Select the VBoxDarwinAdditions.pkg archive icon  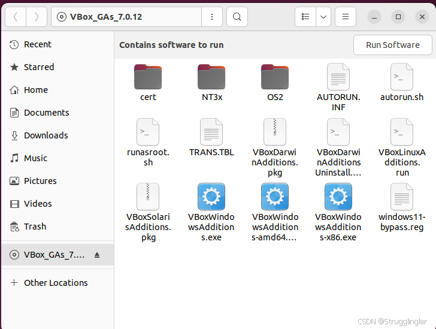pyautogui.click(x=275, y=132)
